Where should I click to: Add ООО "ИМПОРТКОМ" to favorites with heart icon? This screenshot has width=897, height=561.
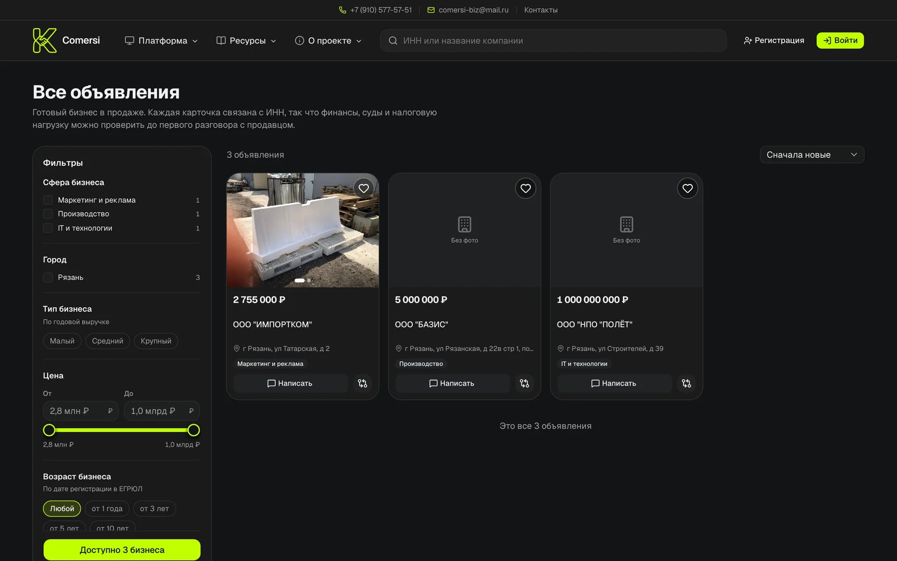[363, 188]
